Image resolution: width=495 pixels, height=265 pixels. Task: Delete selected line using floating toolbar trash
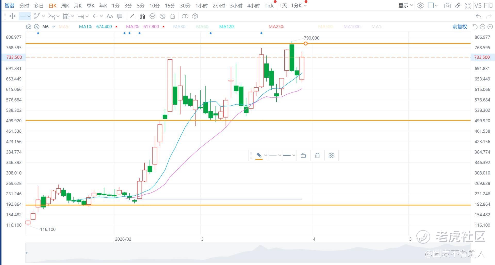click(317, 155)
